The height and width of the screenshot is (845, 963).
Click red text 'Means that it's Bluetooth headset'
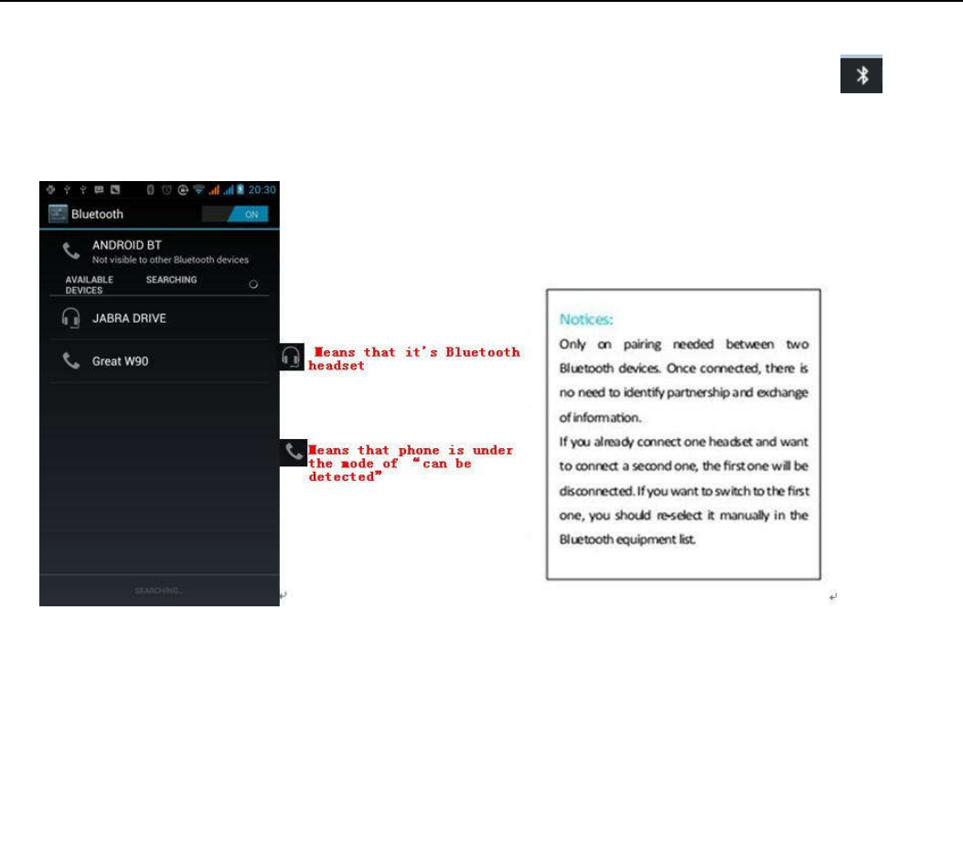click(x=414, y=358)
